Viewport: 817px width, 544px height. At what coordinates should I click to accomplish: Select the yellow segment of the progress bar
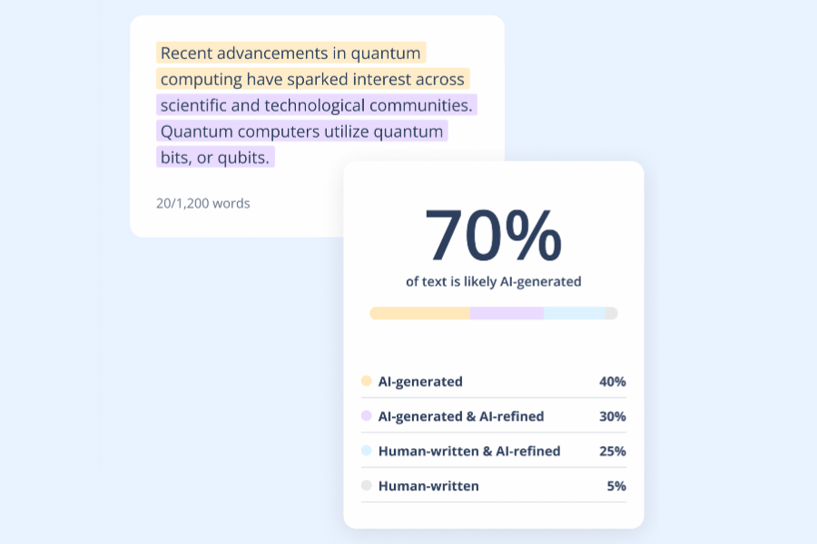click(x=419, y=313)
